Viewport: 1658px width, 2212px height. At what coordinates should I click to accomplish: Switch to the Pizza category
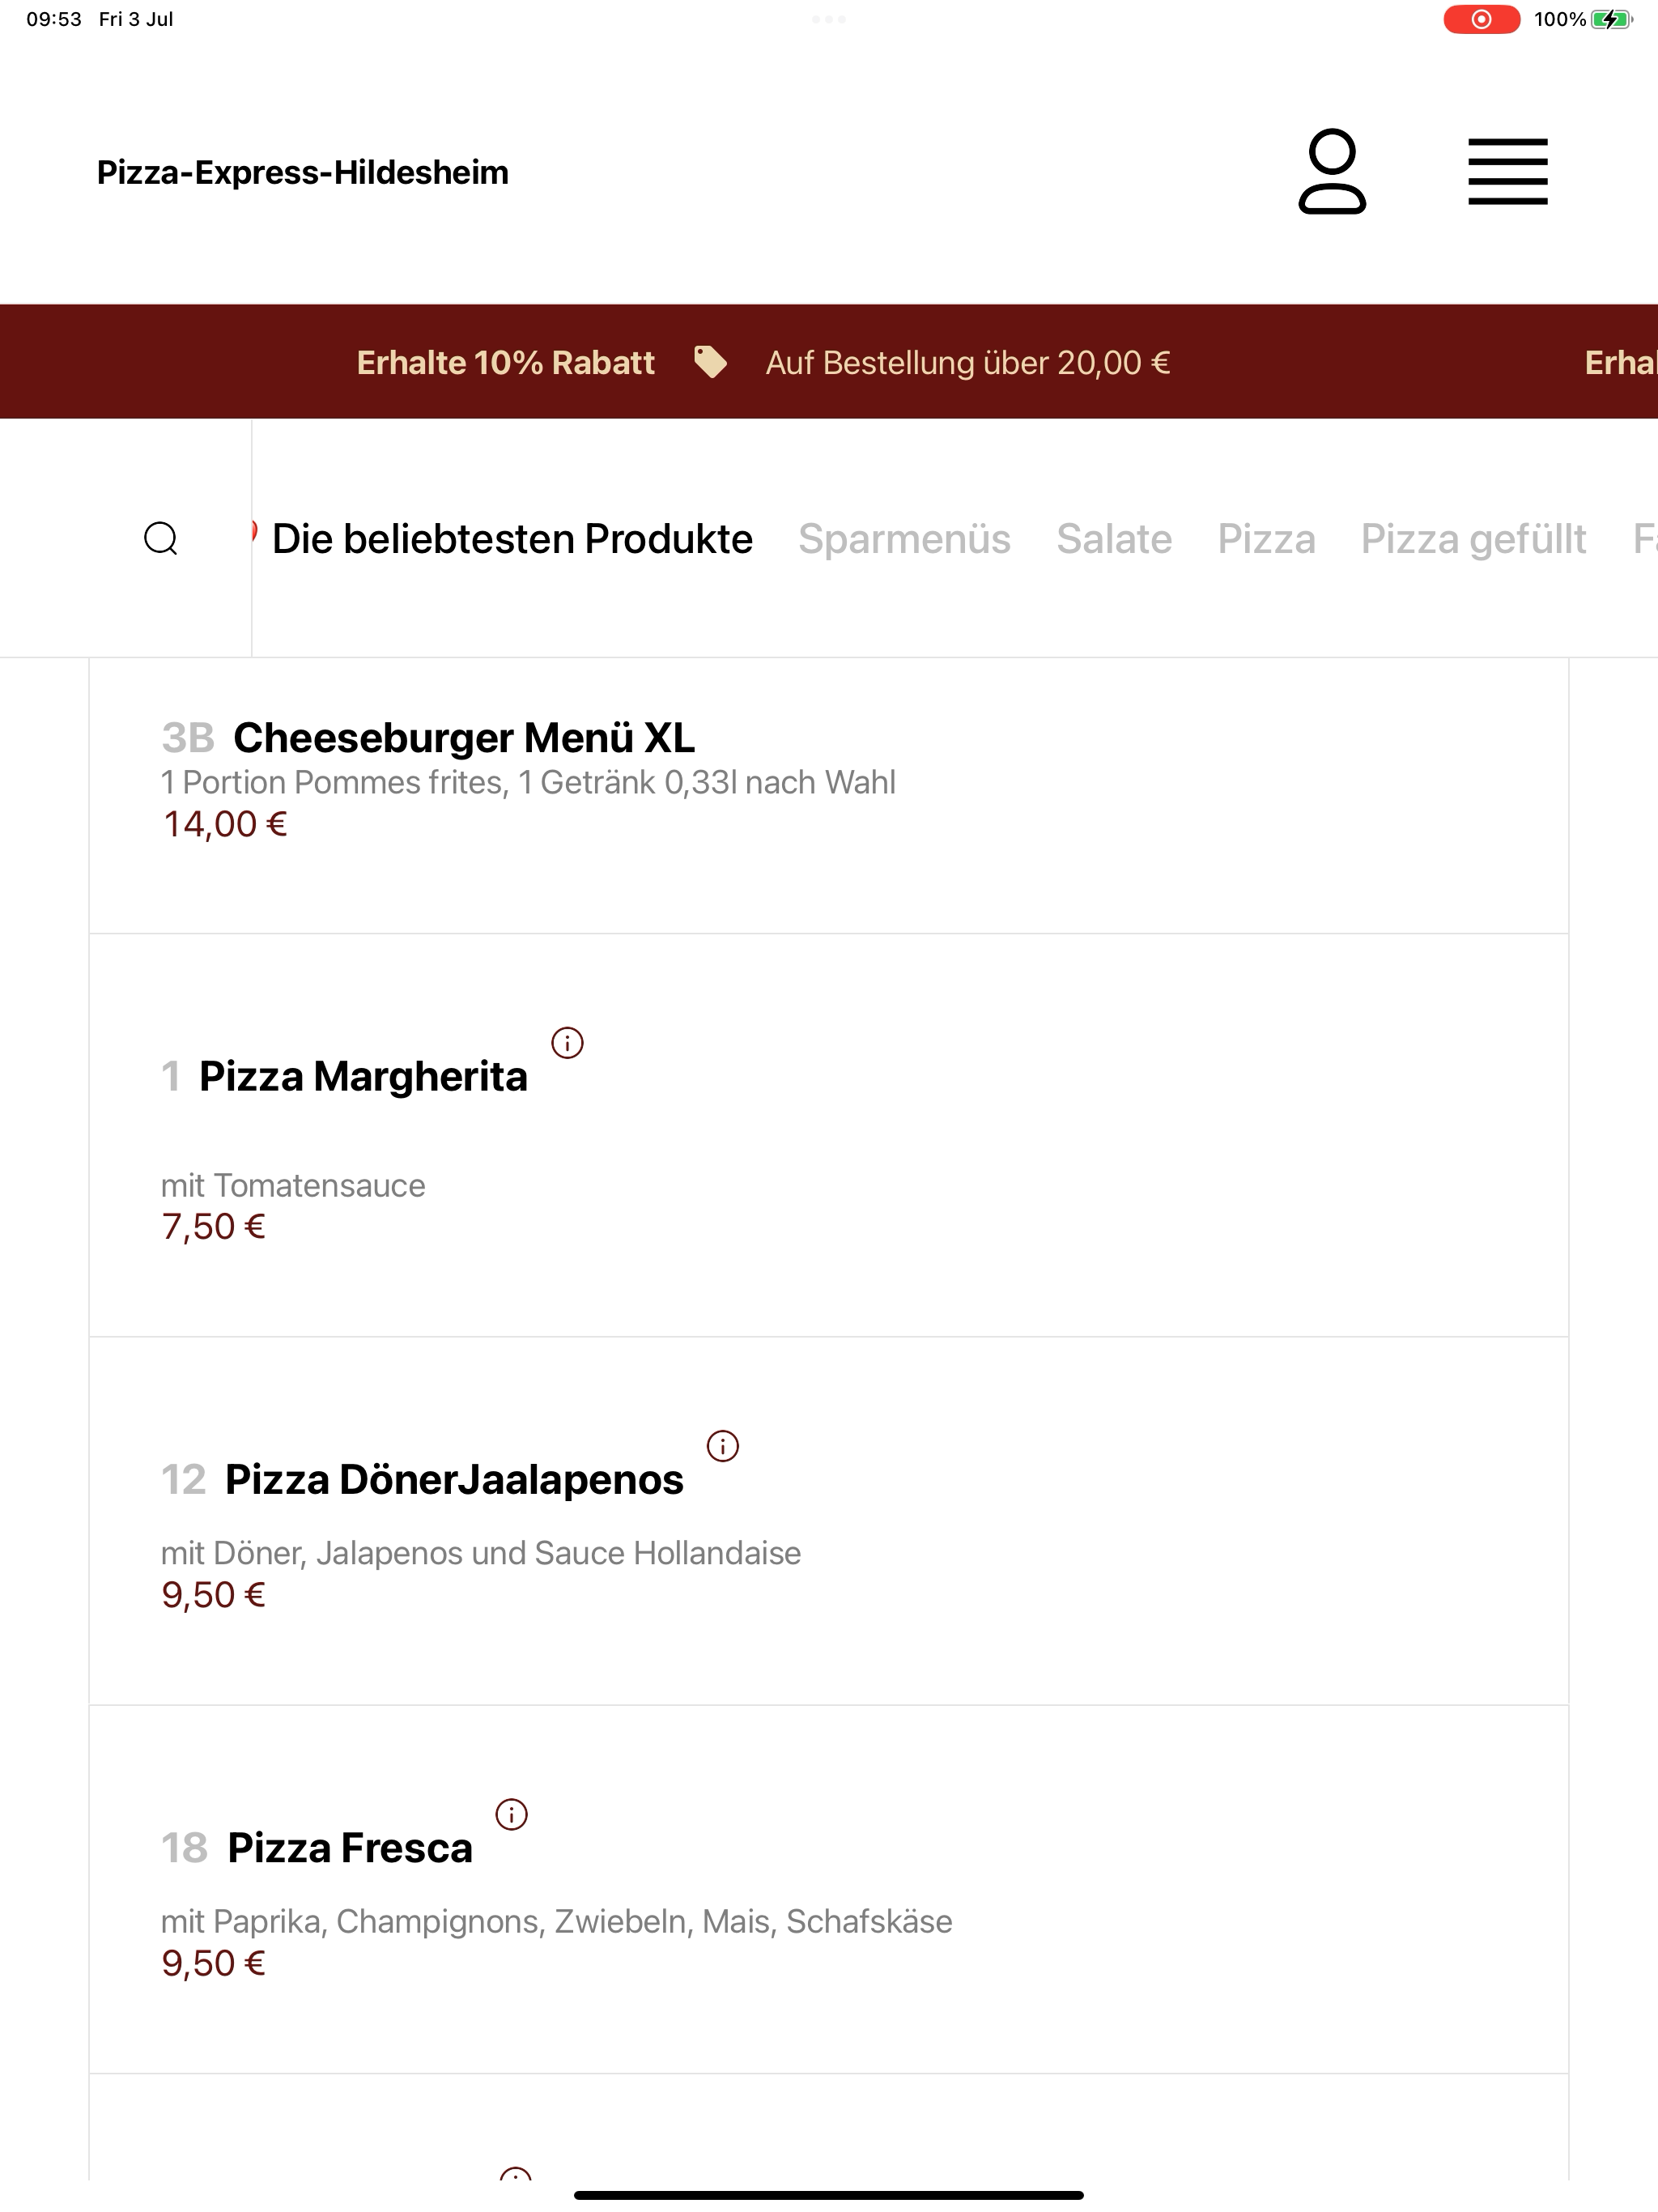point(1266,539)
